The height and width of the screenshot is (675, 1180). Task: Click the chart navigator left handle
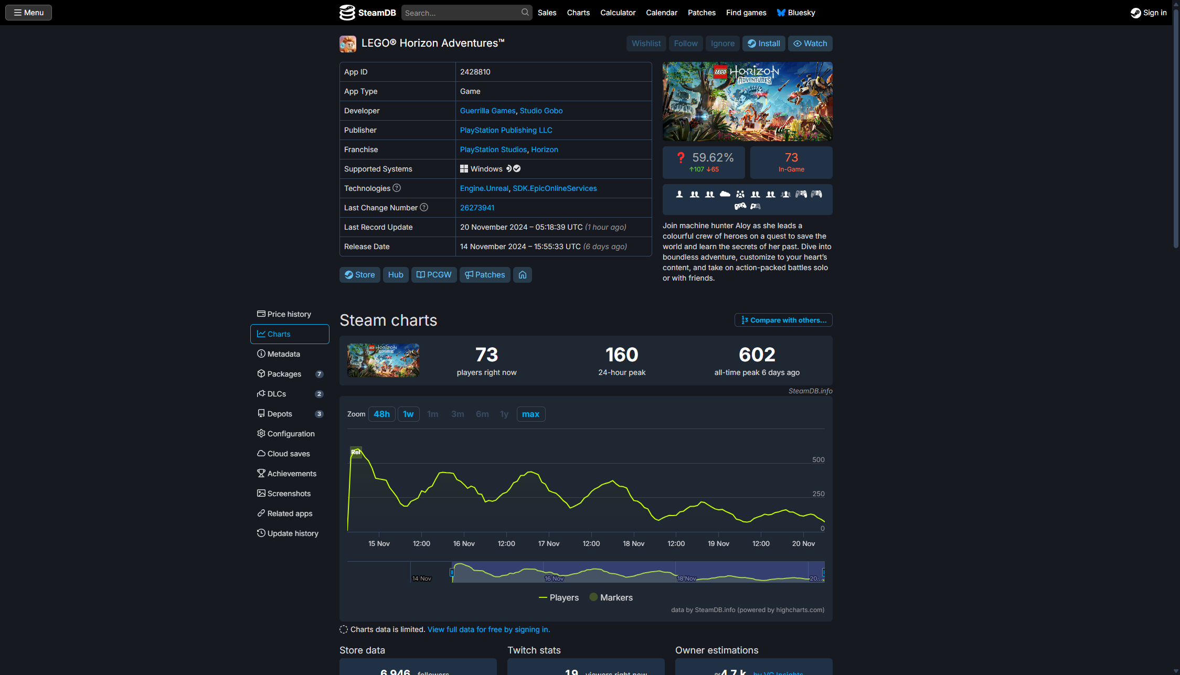pos(452,572)
